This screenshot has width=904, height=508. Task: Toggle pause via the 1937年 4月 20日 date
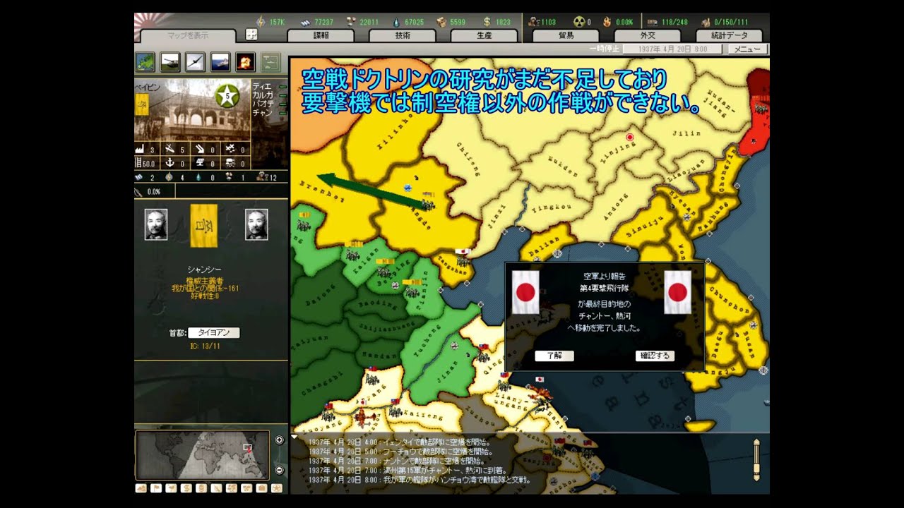pos(672,49)
